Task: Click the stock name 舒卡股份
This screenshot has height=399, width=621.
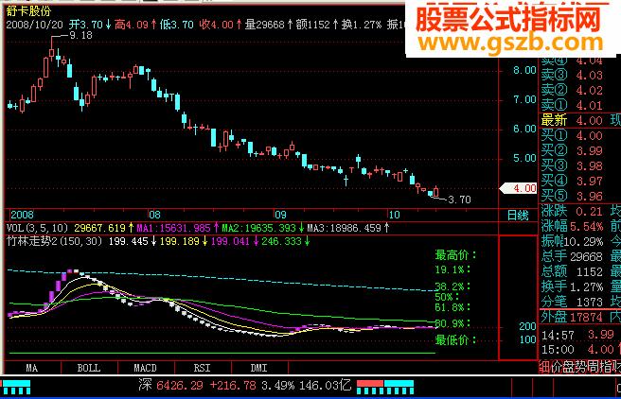Action: coord(29,11)
